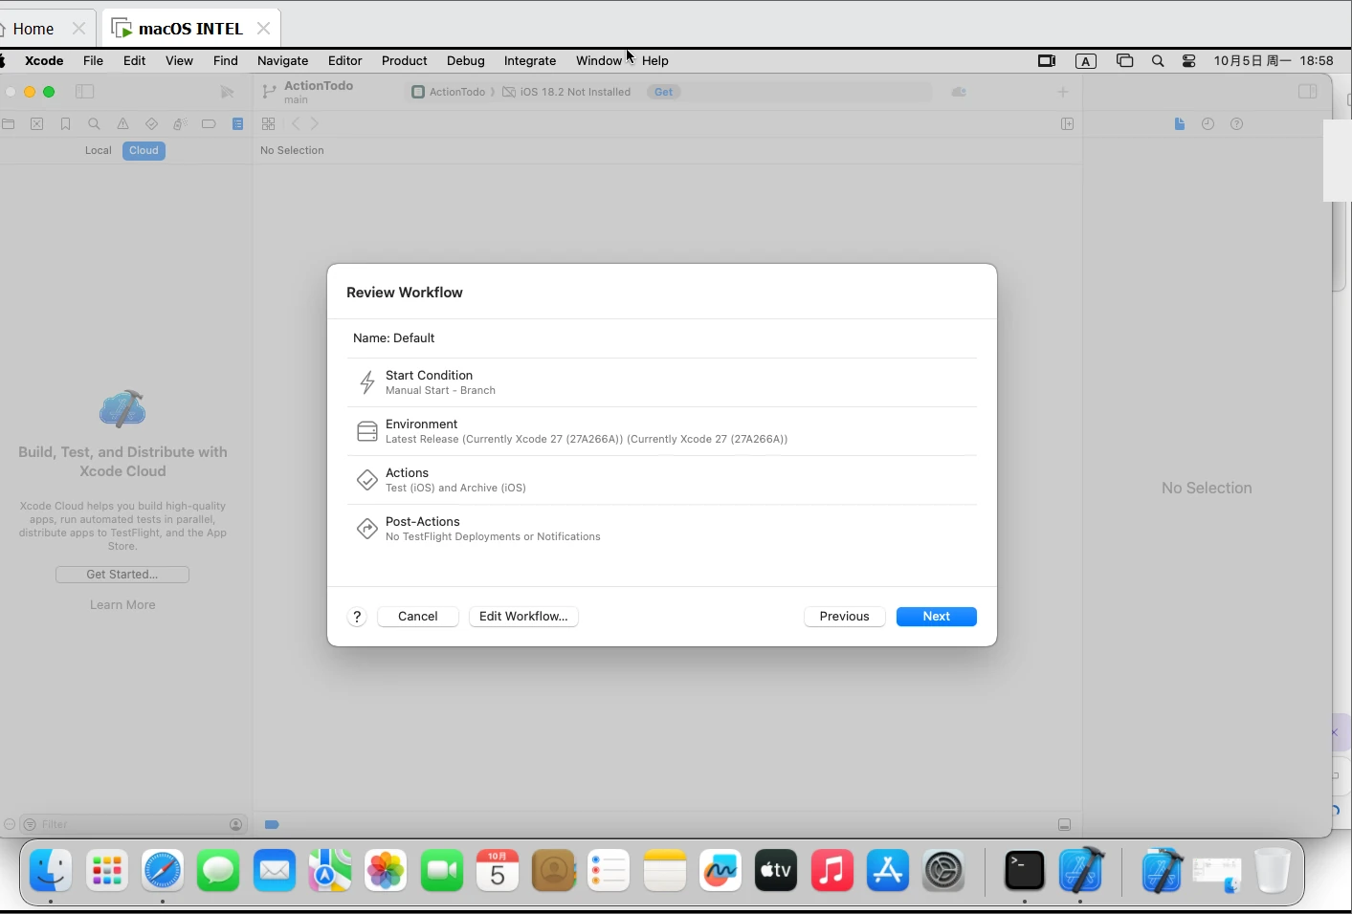
Task: Open the issue navigator warning icon
Action: click(x=122, y=124)
